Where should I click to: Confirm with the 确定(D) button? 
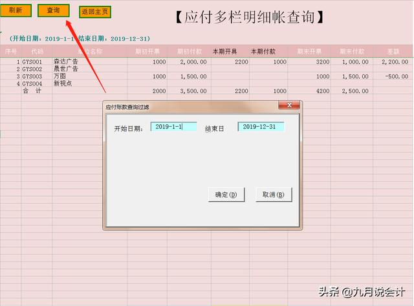226,195
